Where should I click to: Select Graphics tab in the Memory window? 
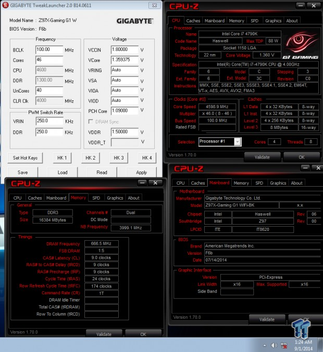(115, 198)
